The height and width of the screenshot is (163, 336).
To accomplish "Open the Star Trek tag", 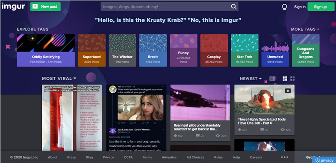I will (x=245, y=50).
